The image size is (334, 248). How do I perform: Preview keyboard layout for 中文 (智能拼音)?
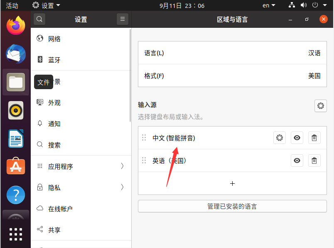297,138
